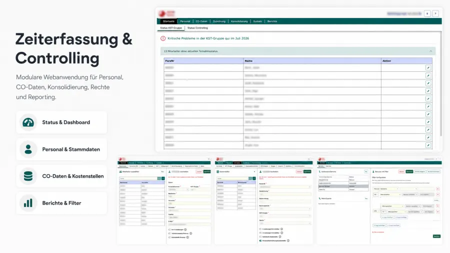Click the edit pencil in the third table row
This screenshot has width=450, height=253.
428,83
